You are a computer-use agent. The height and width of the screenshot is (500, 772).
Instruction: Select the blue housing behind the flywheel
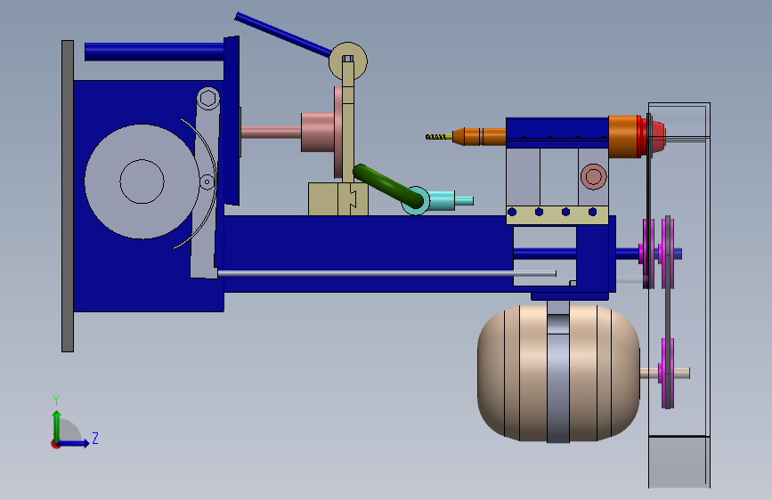coord(149,196)
